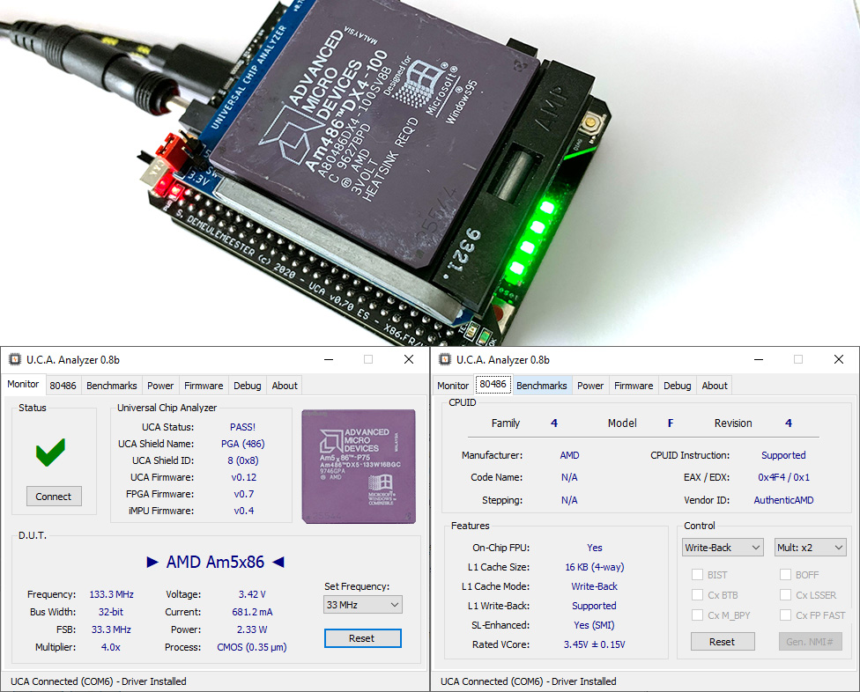
Task: Open the Debug tab in the right window
Action: click(678, 386)
